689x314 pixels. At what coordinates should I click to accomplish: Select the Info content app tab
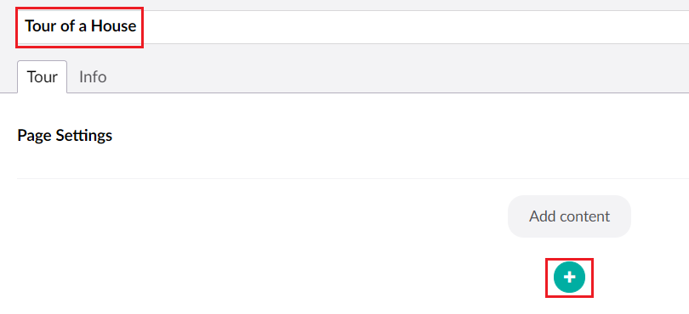click(x=93, y=77)
